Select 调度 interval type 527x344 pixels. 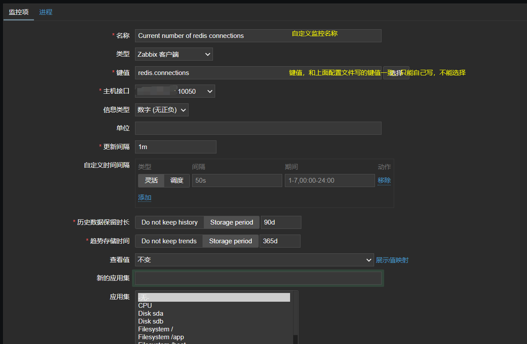177,181
